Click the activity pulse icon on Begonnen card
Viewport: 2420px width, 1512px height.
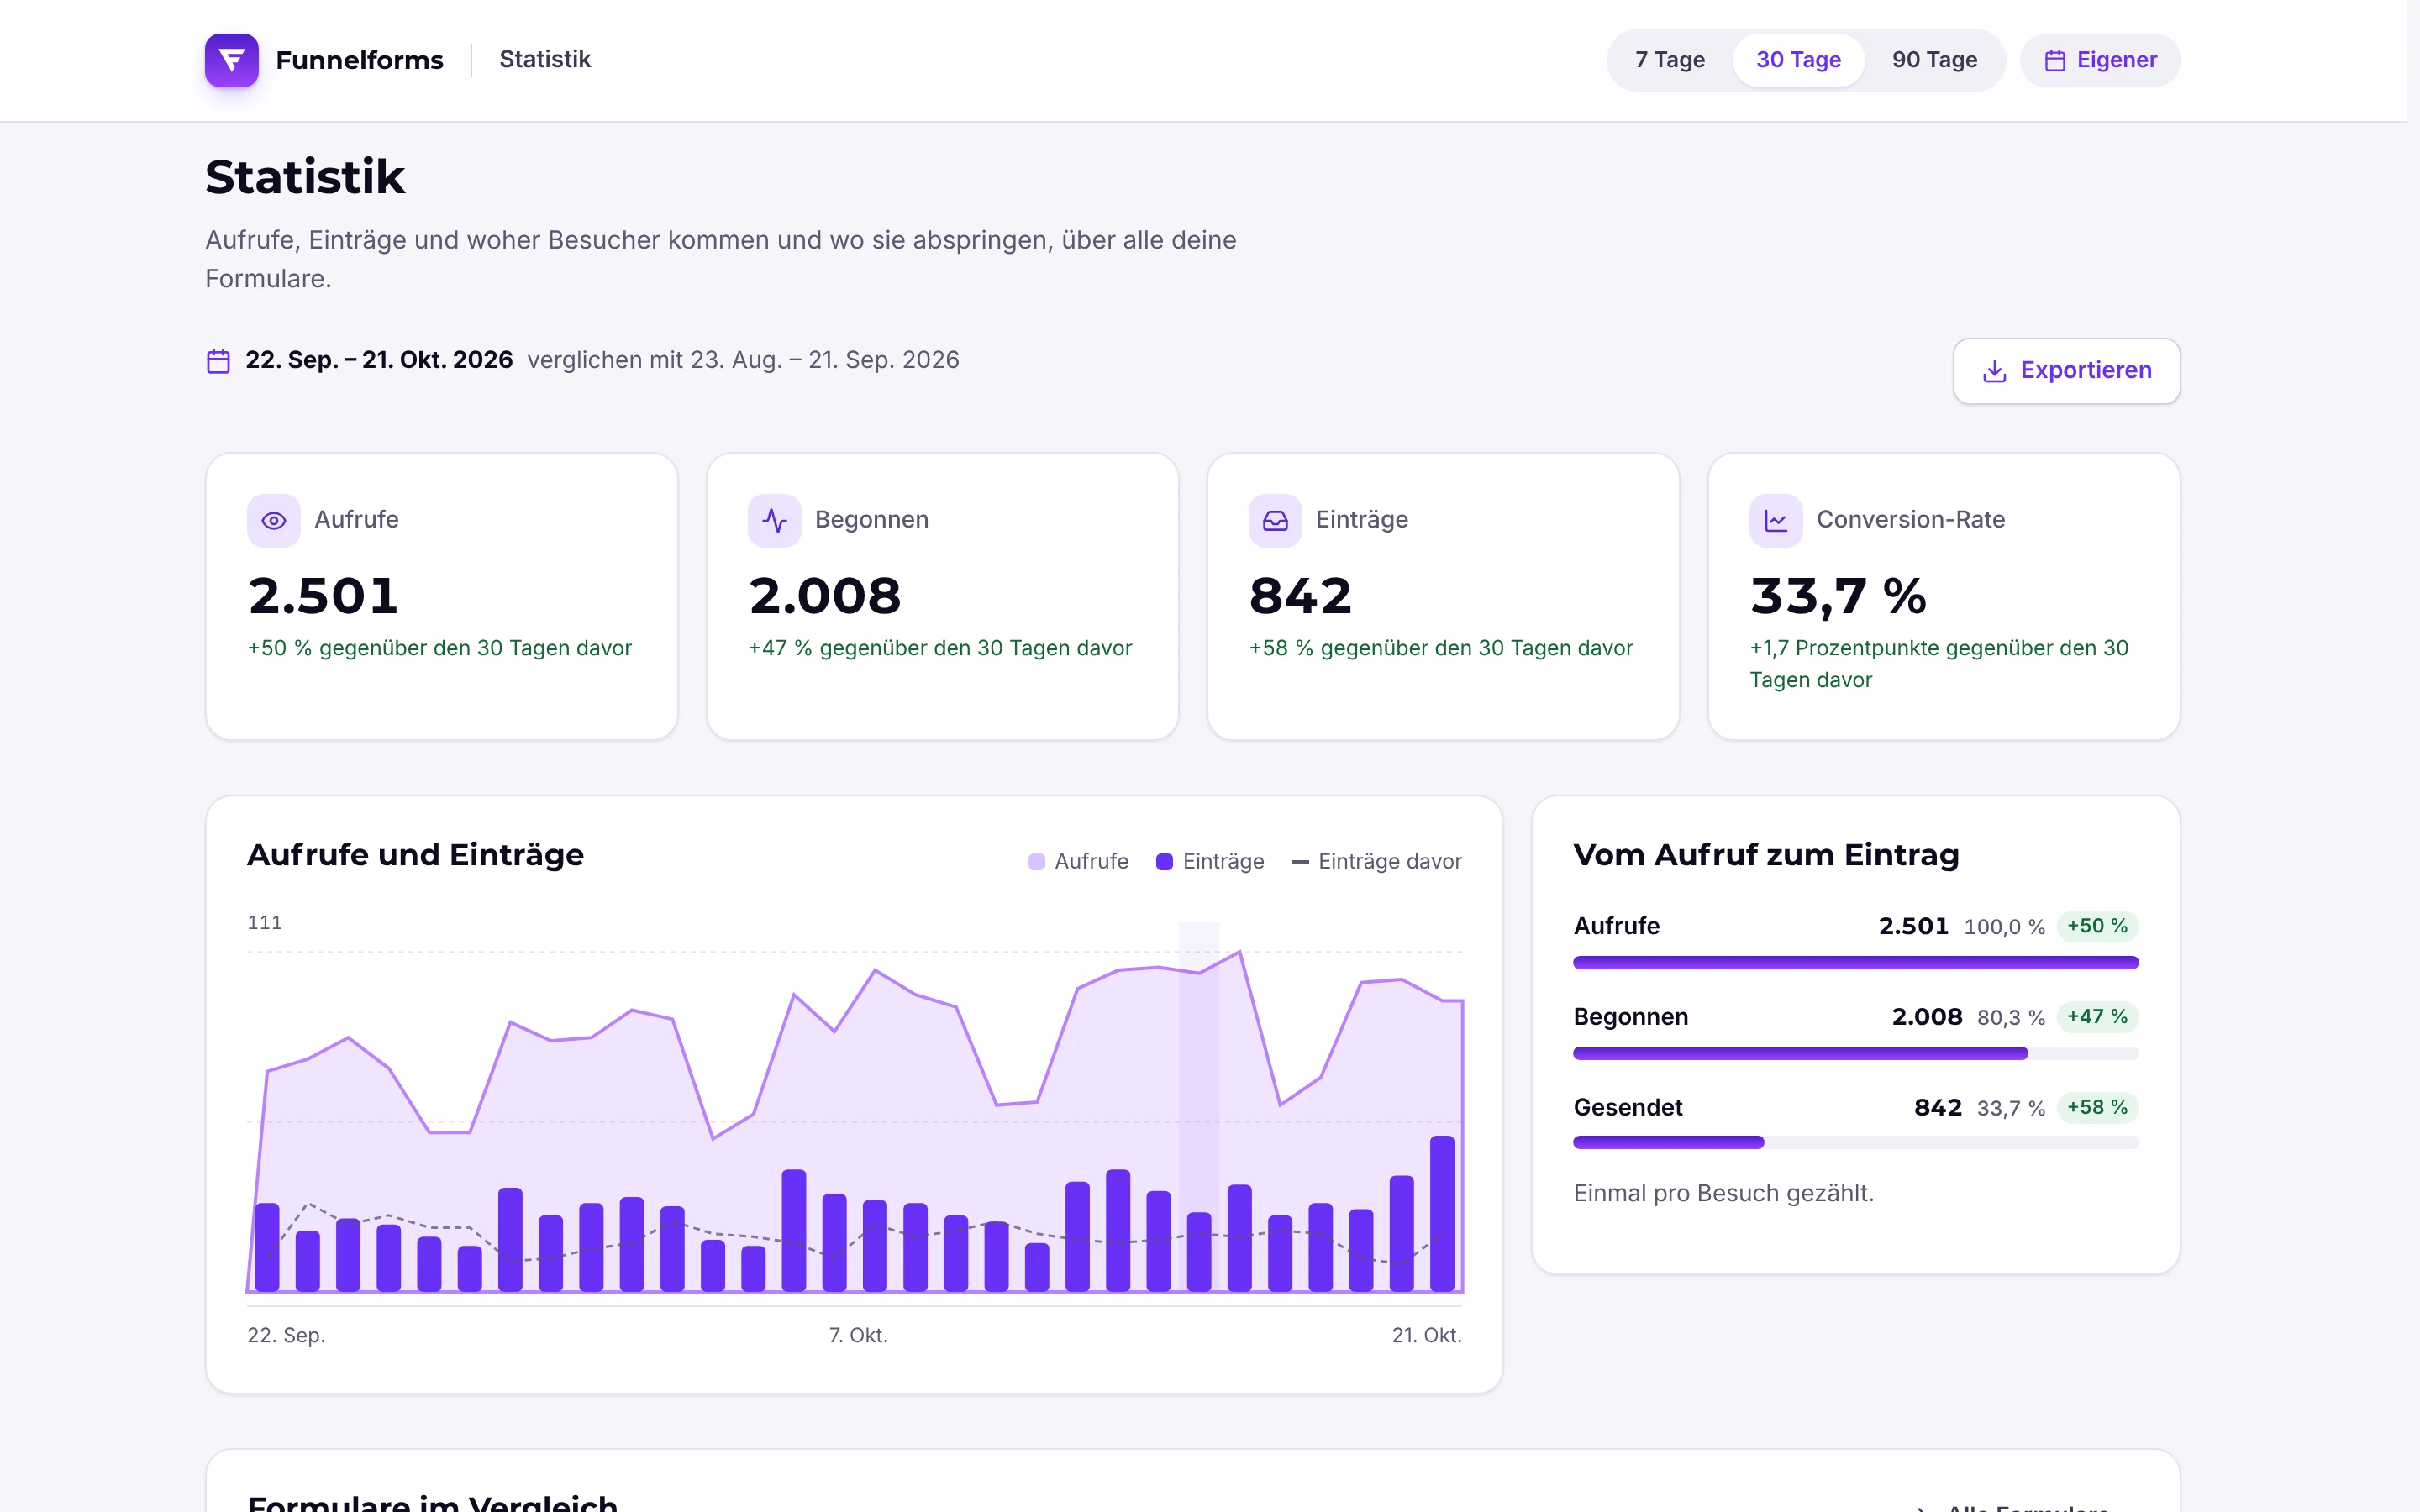click(x=774, y=520)
